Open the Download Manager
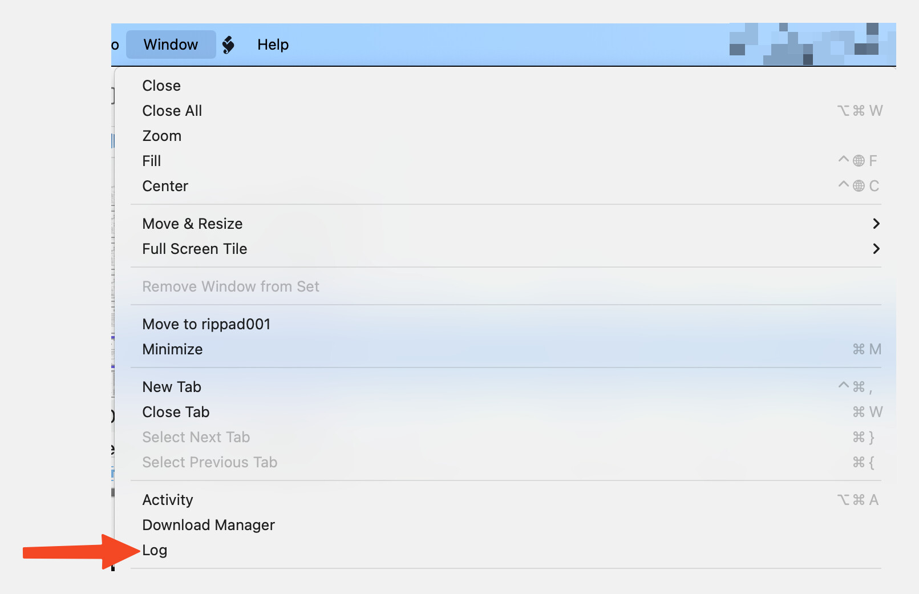This screenshot has width=919, height=594. pos(209,525)
